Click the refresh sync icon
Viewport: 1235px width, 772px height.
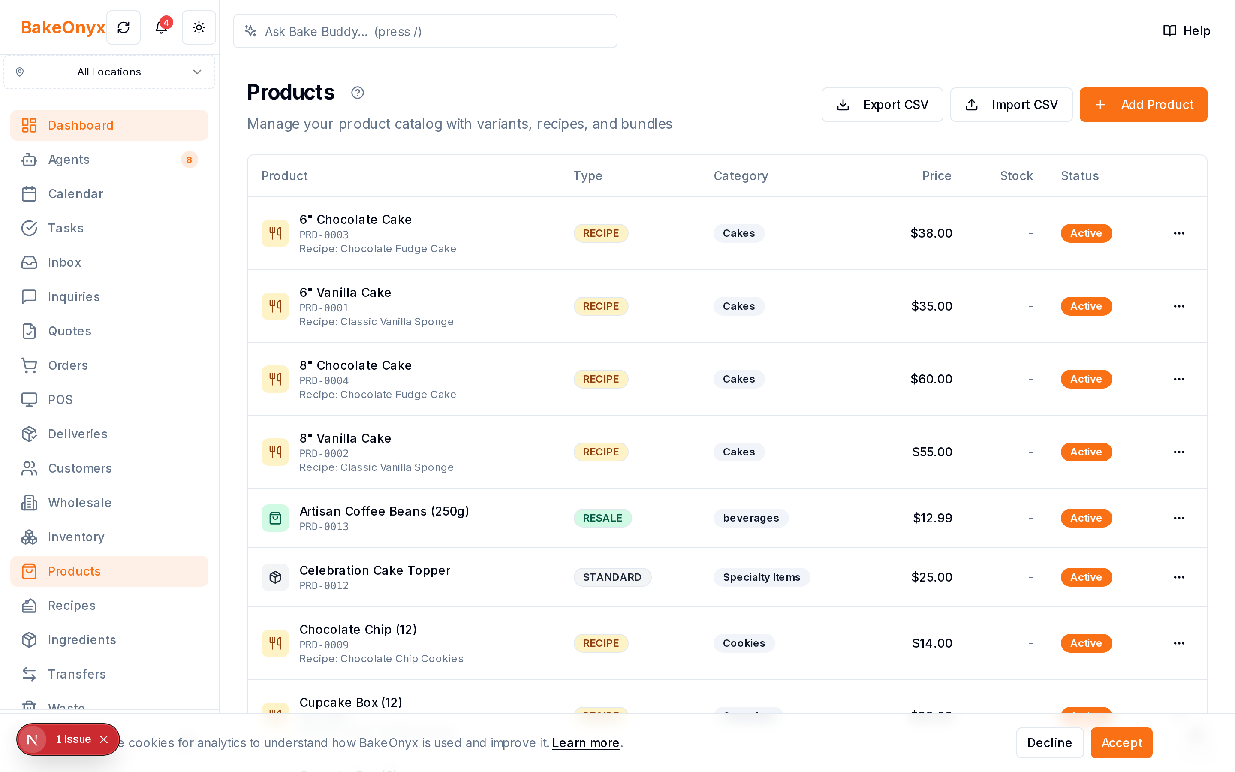tap(123, 27)
